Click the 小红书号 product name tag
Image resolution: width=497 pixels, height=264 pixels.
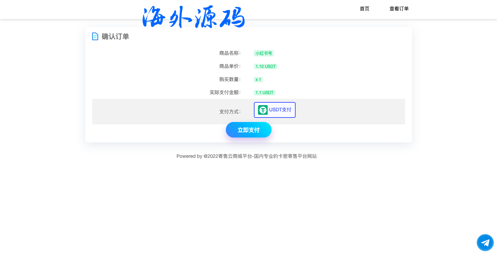coord(264,53)
